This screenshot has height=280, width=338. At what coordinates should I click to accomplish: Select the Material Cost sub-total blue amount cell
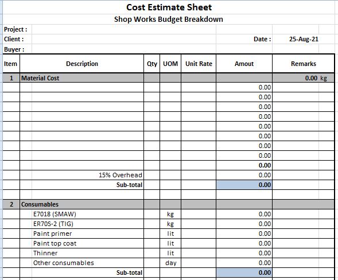(x=244, y=185)
